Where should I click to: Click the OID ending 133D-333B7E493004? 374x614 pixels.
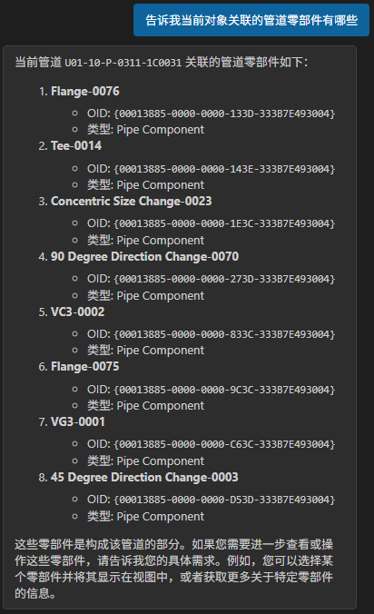tap(225, 114)
